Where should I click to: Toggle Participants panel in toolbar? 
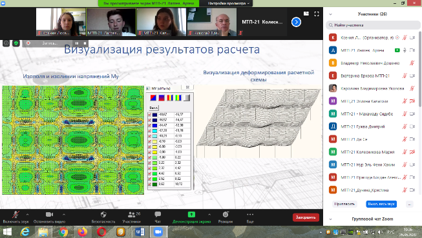click(x=132, y=217)
